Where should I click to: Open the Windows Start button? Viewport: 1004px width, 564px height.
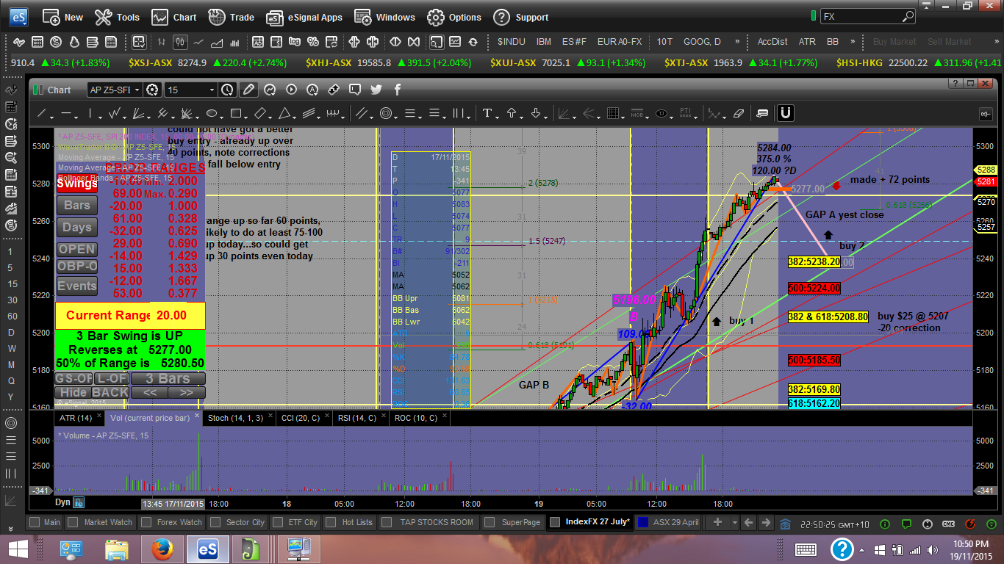coord(18,549)
